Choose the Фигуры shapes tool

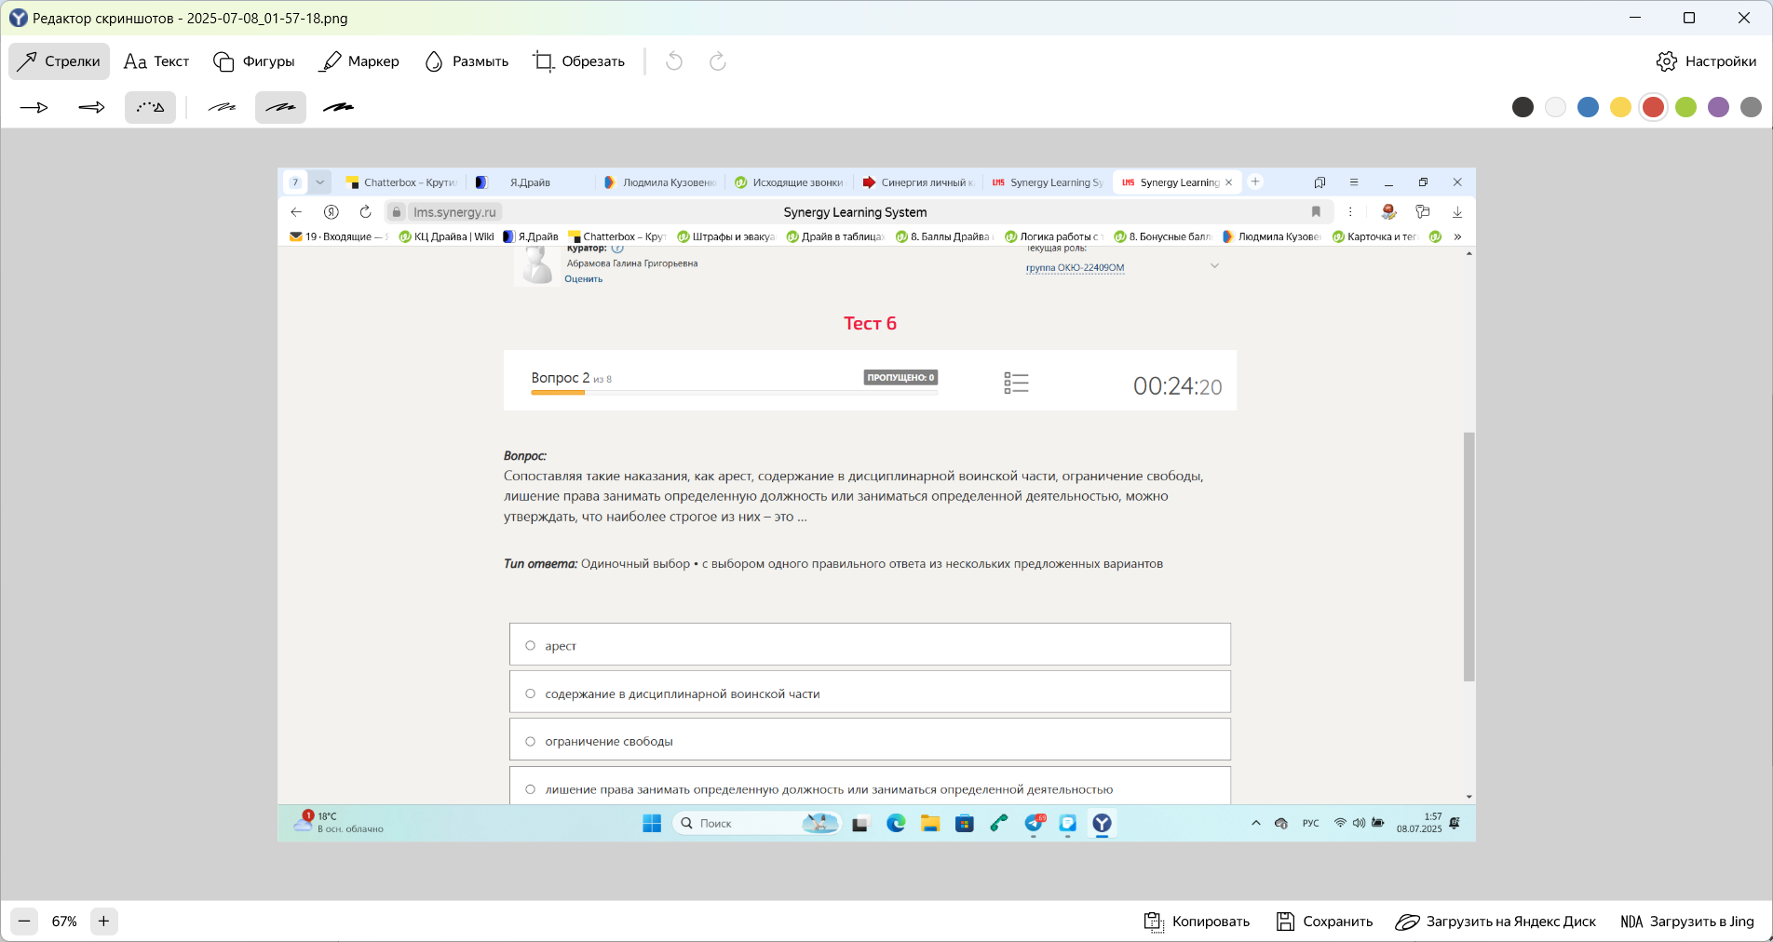(x=253, y=61)
